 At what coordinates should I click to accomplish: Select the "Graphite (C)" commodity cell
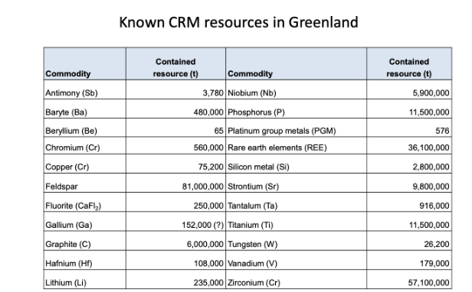pyautogui.click(x=85, y=241)
